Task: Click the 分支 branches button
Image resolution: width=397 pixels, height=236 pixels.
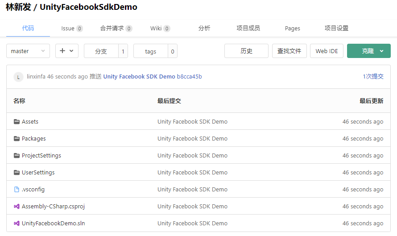Action: click(101, 51)
